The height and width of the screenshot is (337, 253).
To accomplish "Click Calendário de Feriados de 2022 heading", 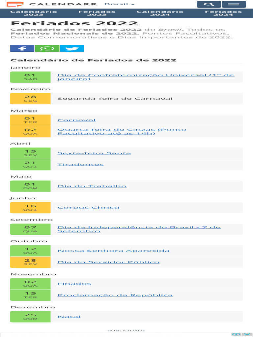I will pyautogui.click(x=93, y=60).
